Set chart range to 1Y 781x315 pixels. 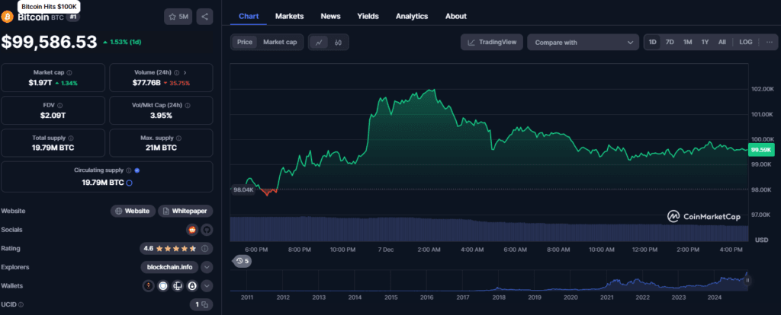coord(705,43)
